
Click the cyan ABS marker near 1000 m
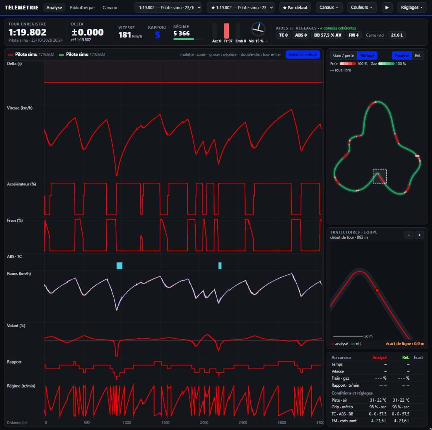click(x=119, y=266)
